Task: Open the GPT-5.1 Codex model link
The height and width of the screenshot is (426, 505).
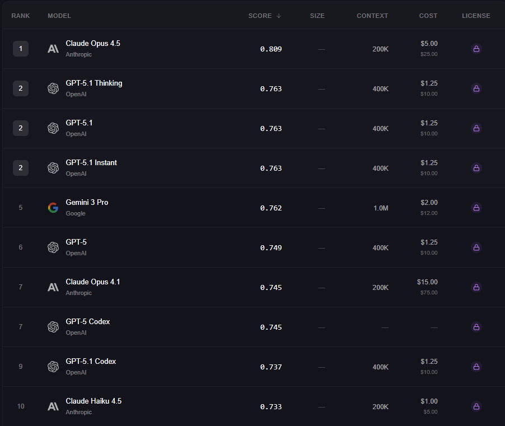Action: tap(91, 362)
